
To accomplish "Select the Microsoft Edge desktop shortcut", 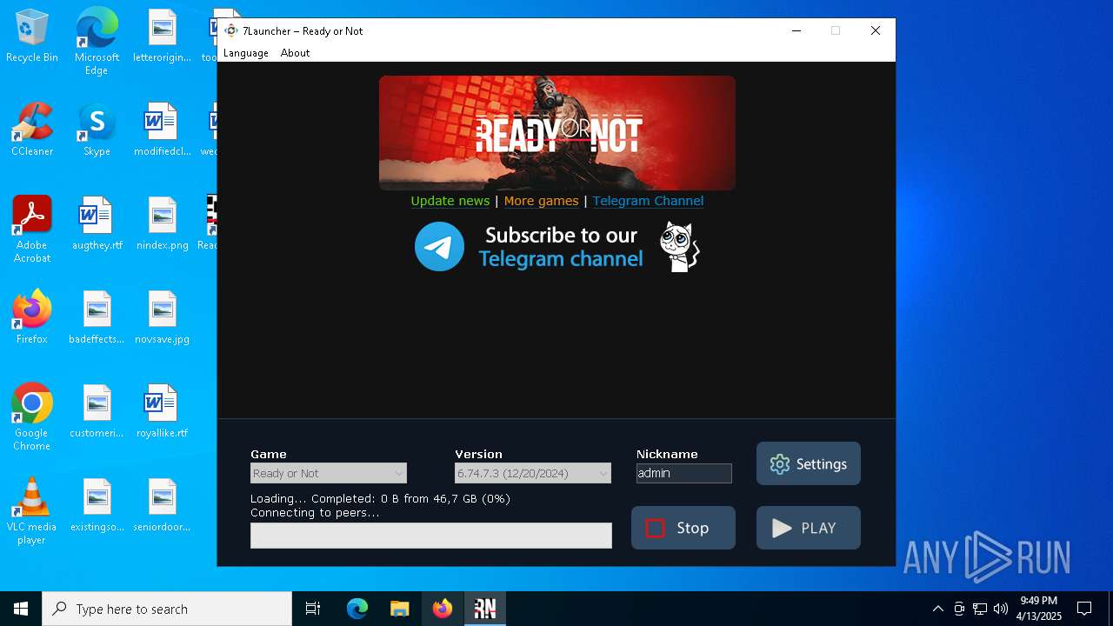I will click(97, 42).
